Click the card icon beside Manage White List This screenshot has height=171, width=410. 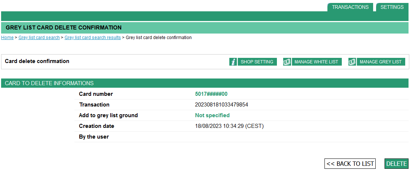point(287,62)
